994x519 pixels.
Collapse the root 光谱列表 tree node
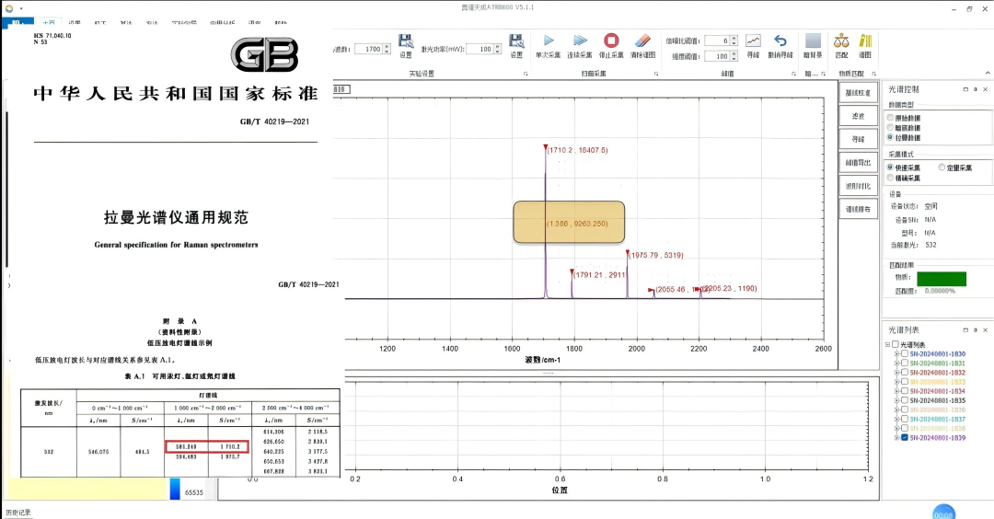(887, 343)
